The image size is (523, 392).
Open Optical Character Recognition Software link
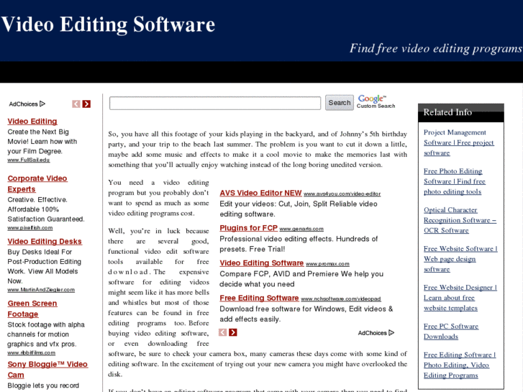click(x=460, y=220)
